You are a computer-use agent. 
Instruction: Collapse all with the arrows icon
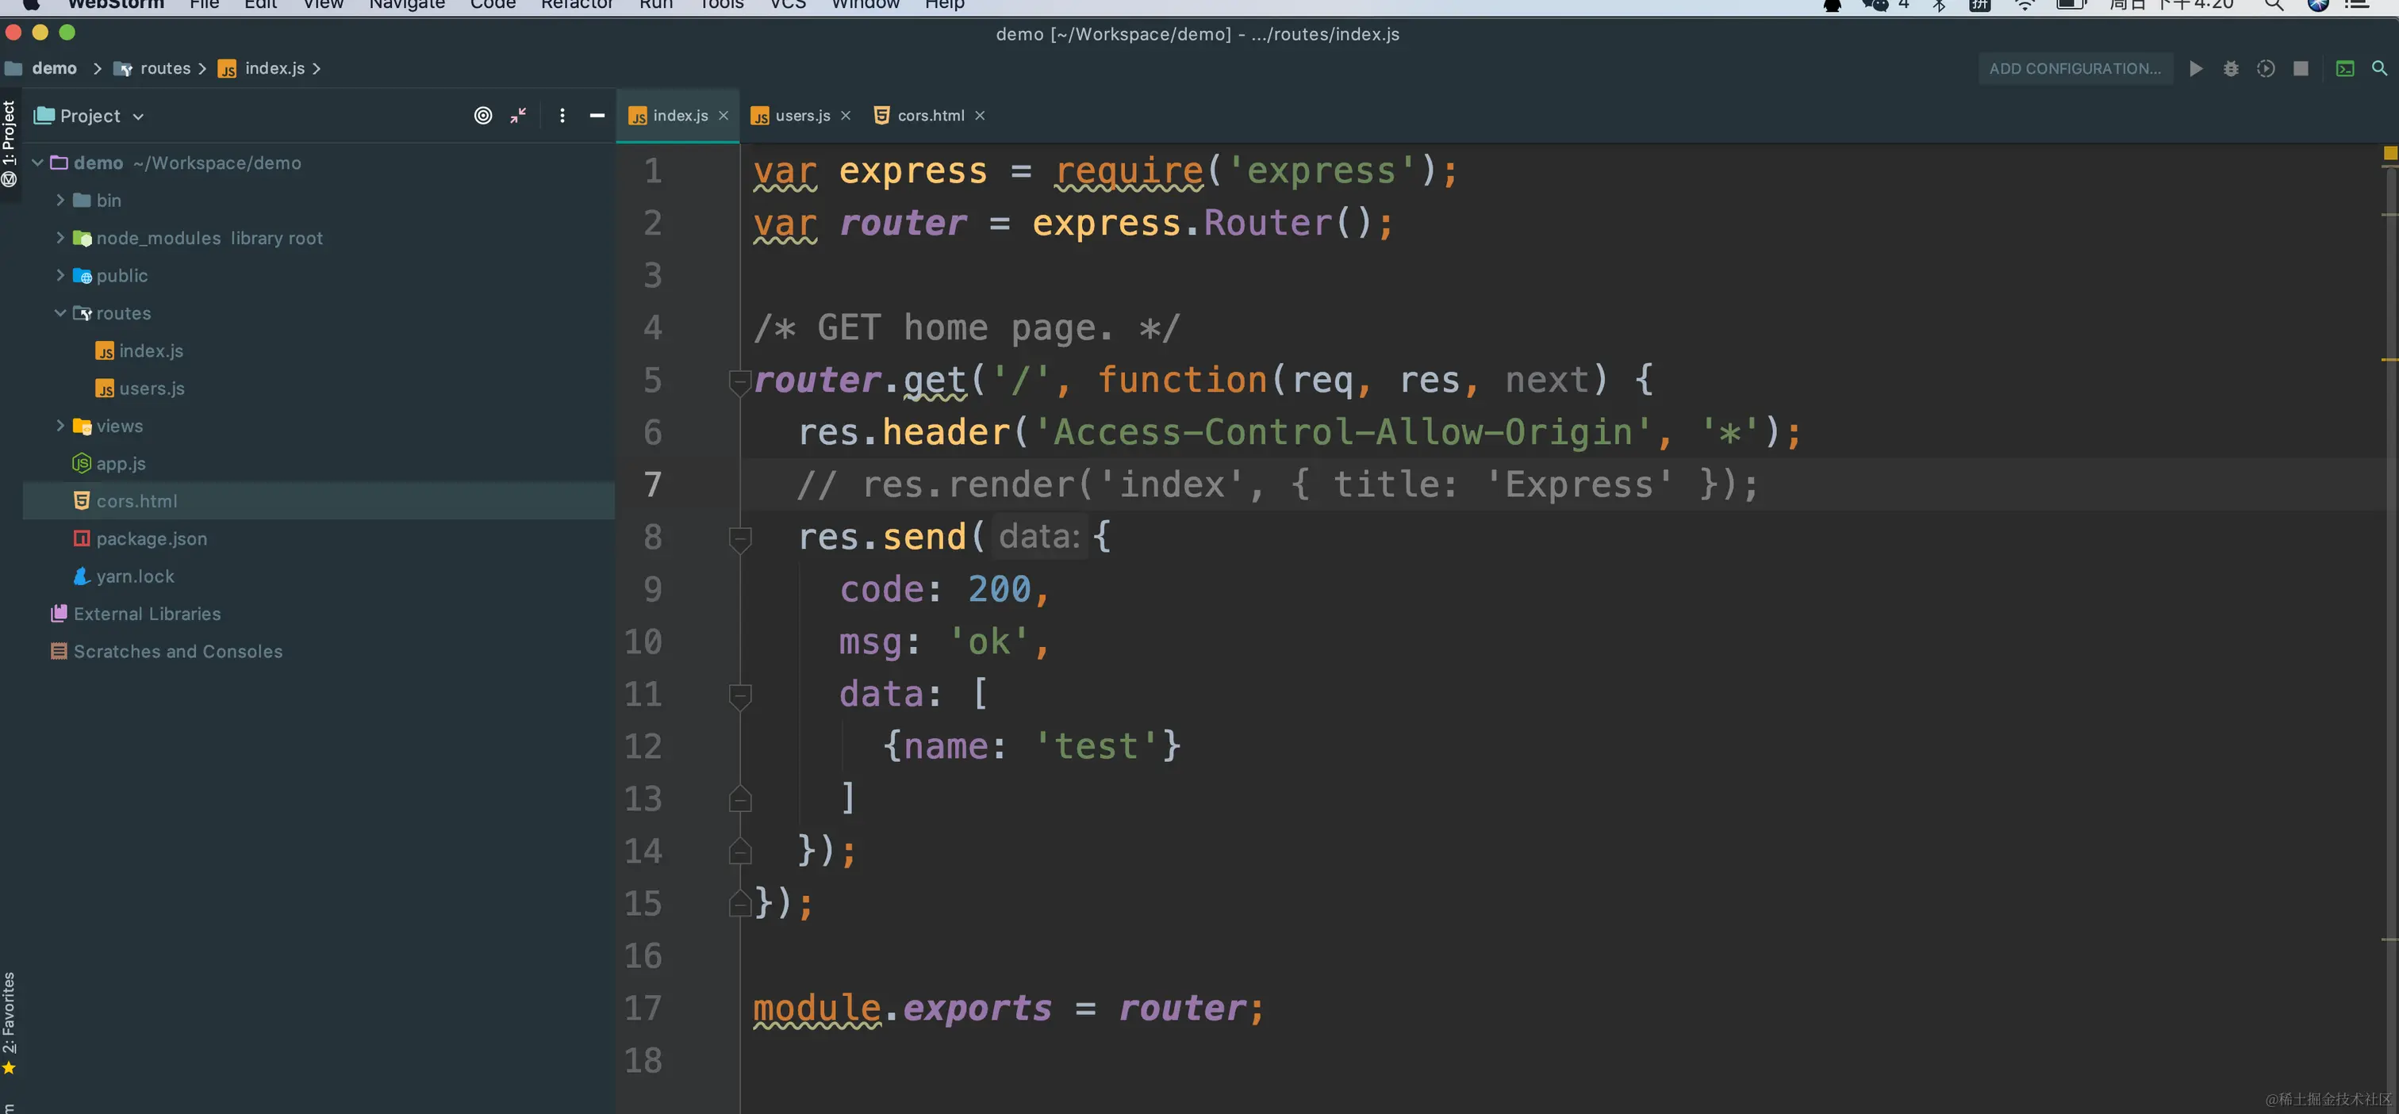click(x=519, y=116)
